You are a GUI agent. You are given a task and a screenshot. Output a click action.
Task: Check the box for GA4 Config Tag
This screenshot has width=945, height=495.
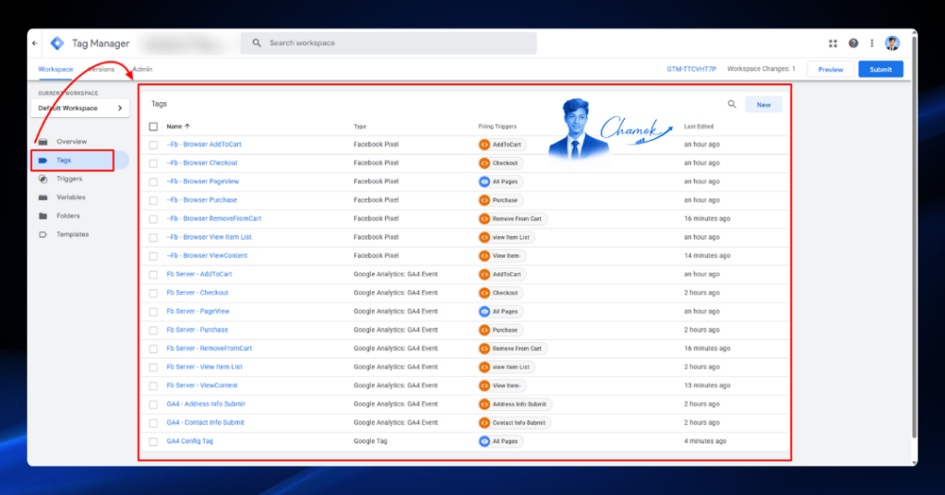[154, 442]
